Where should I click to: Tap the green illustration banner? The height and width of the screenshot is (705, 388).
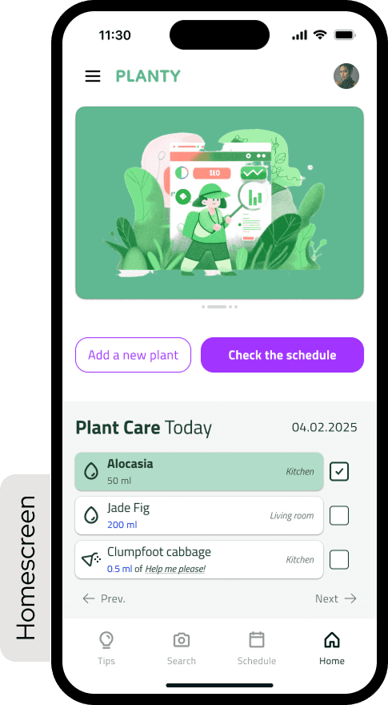[x=219, y=203]
